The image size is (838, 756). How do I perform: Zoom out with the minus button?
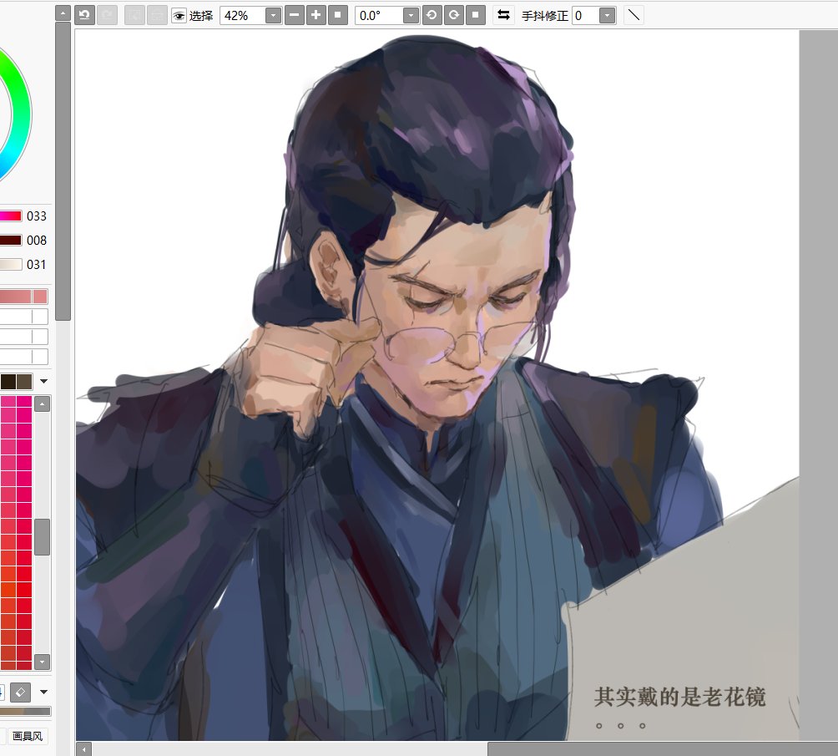(x=295, y=15)
